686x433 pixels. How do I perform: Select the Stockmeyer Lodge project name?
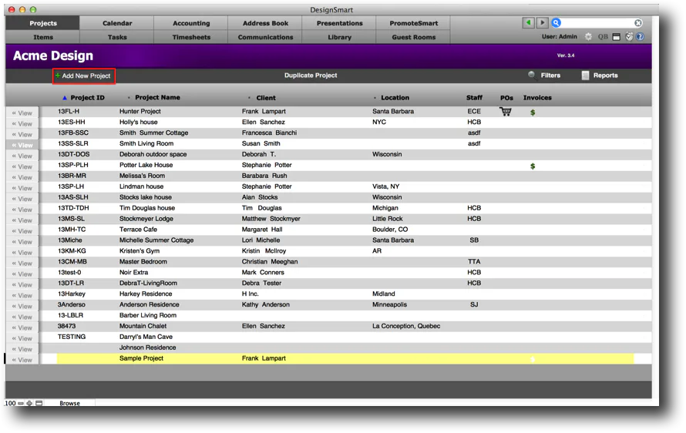(x=146, y=219)
